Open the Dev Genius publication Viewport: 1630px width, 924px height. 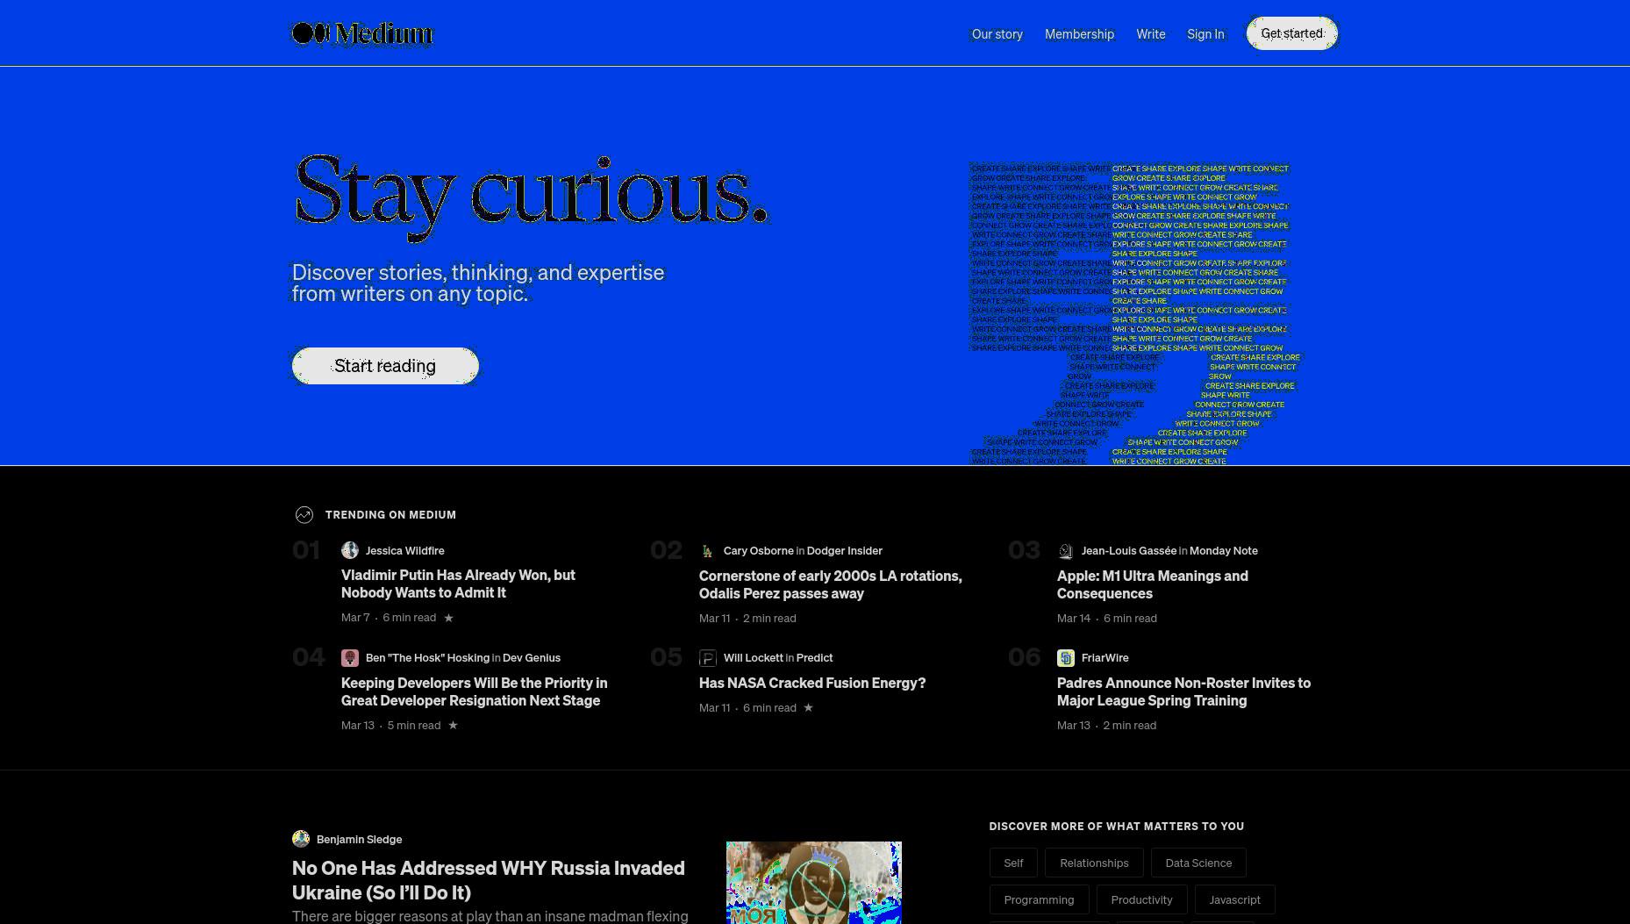[x=531, y=657]
